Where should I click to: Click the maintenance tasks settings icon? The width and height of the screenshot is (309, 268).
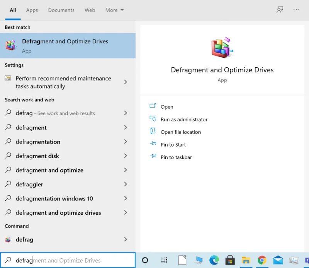8,78
